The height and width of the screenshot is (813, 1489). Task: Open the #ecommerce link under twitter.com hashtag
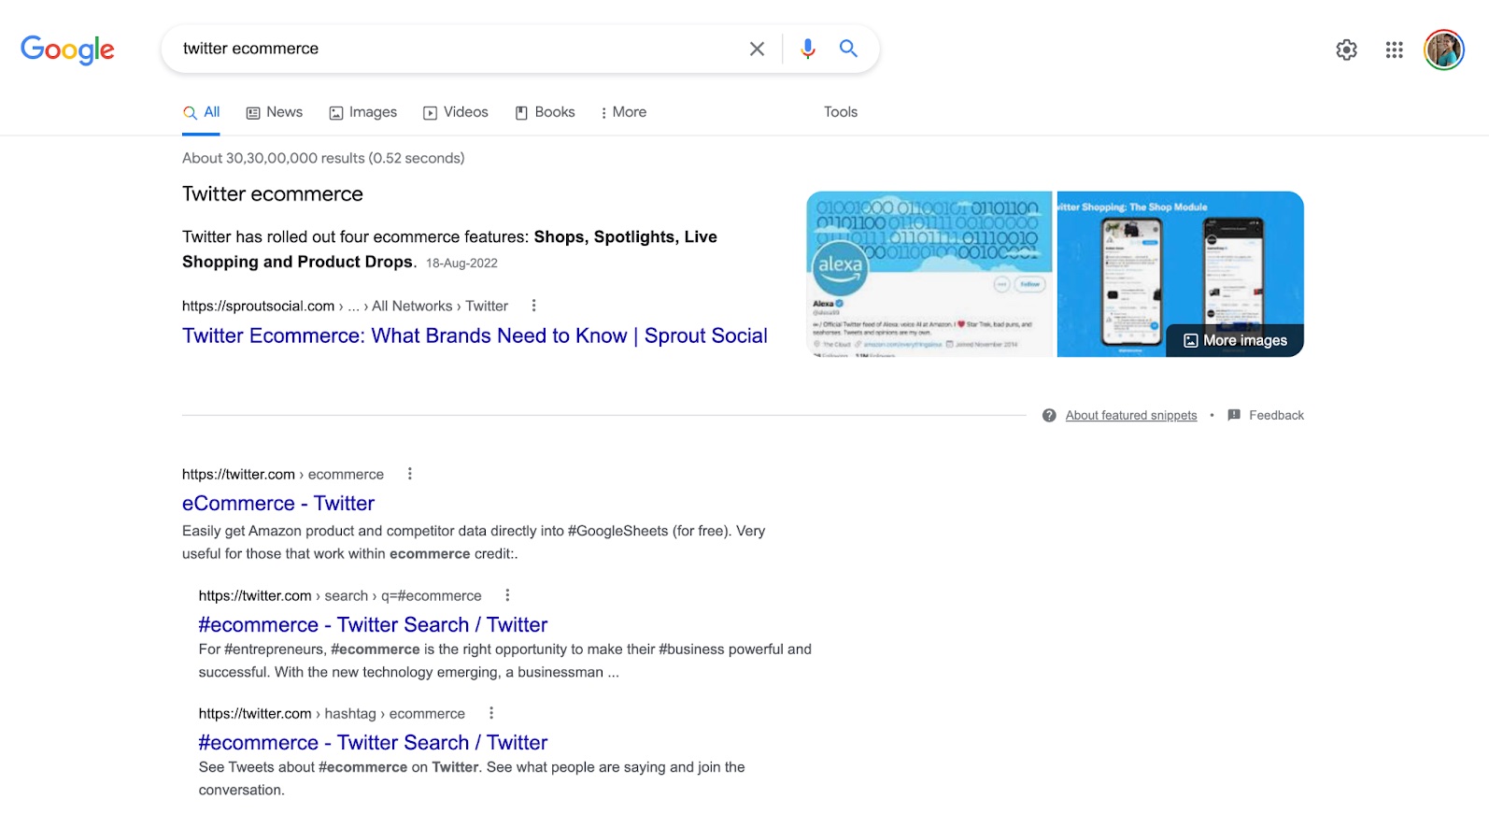click(x=373, y=743)
